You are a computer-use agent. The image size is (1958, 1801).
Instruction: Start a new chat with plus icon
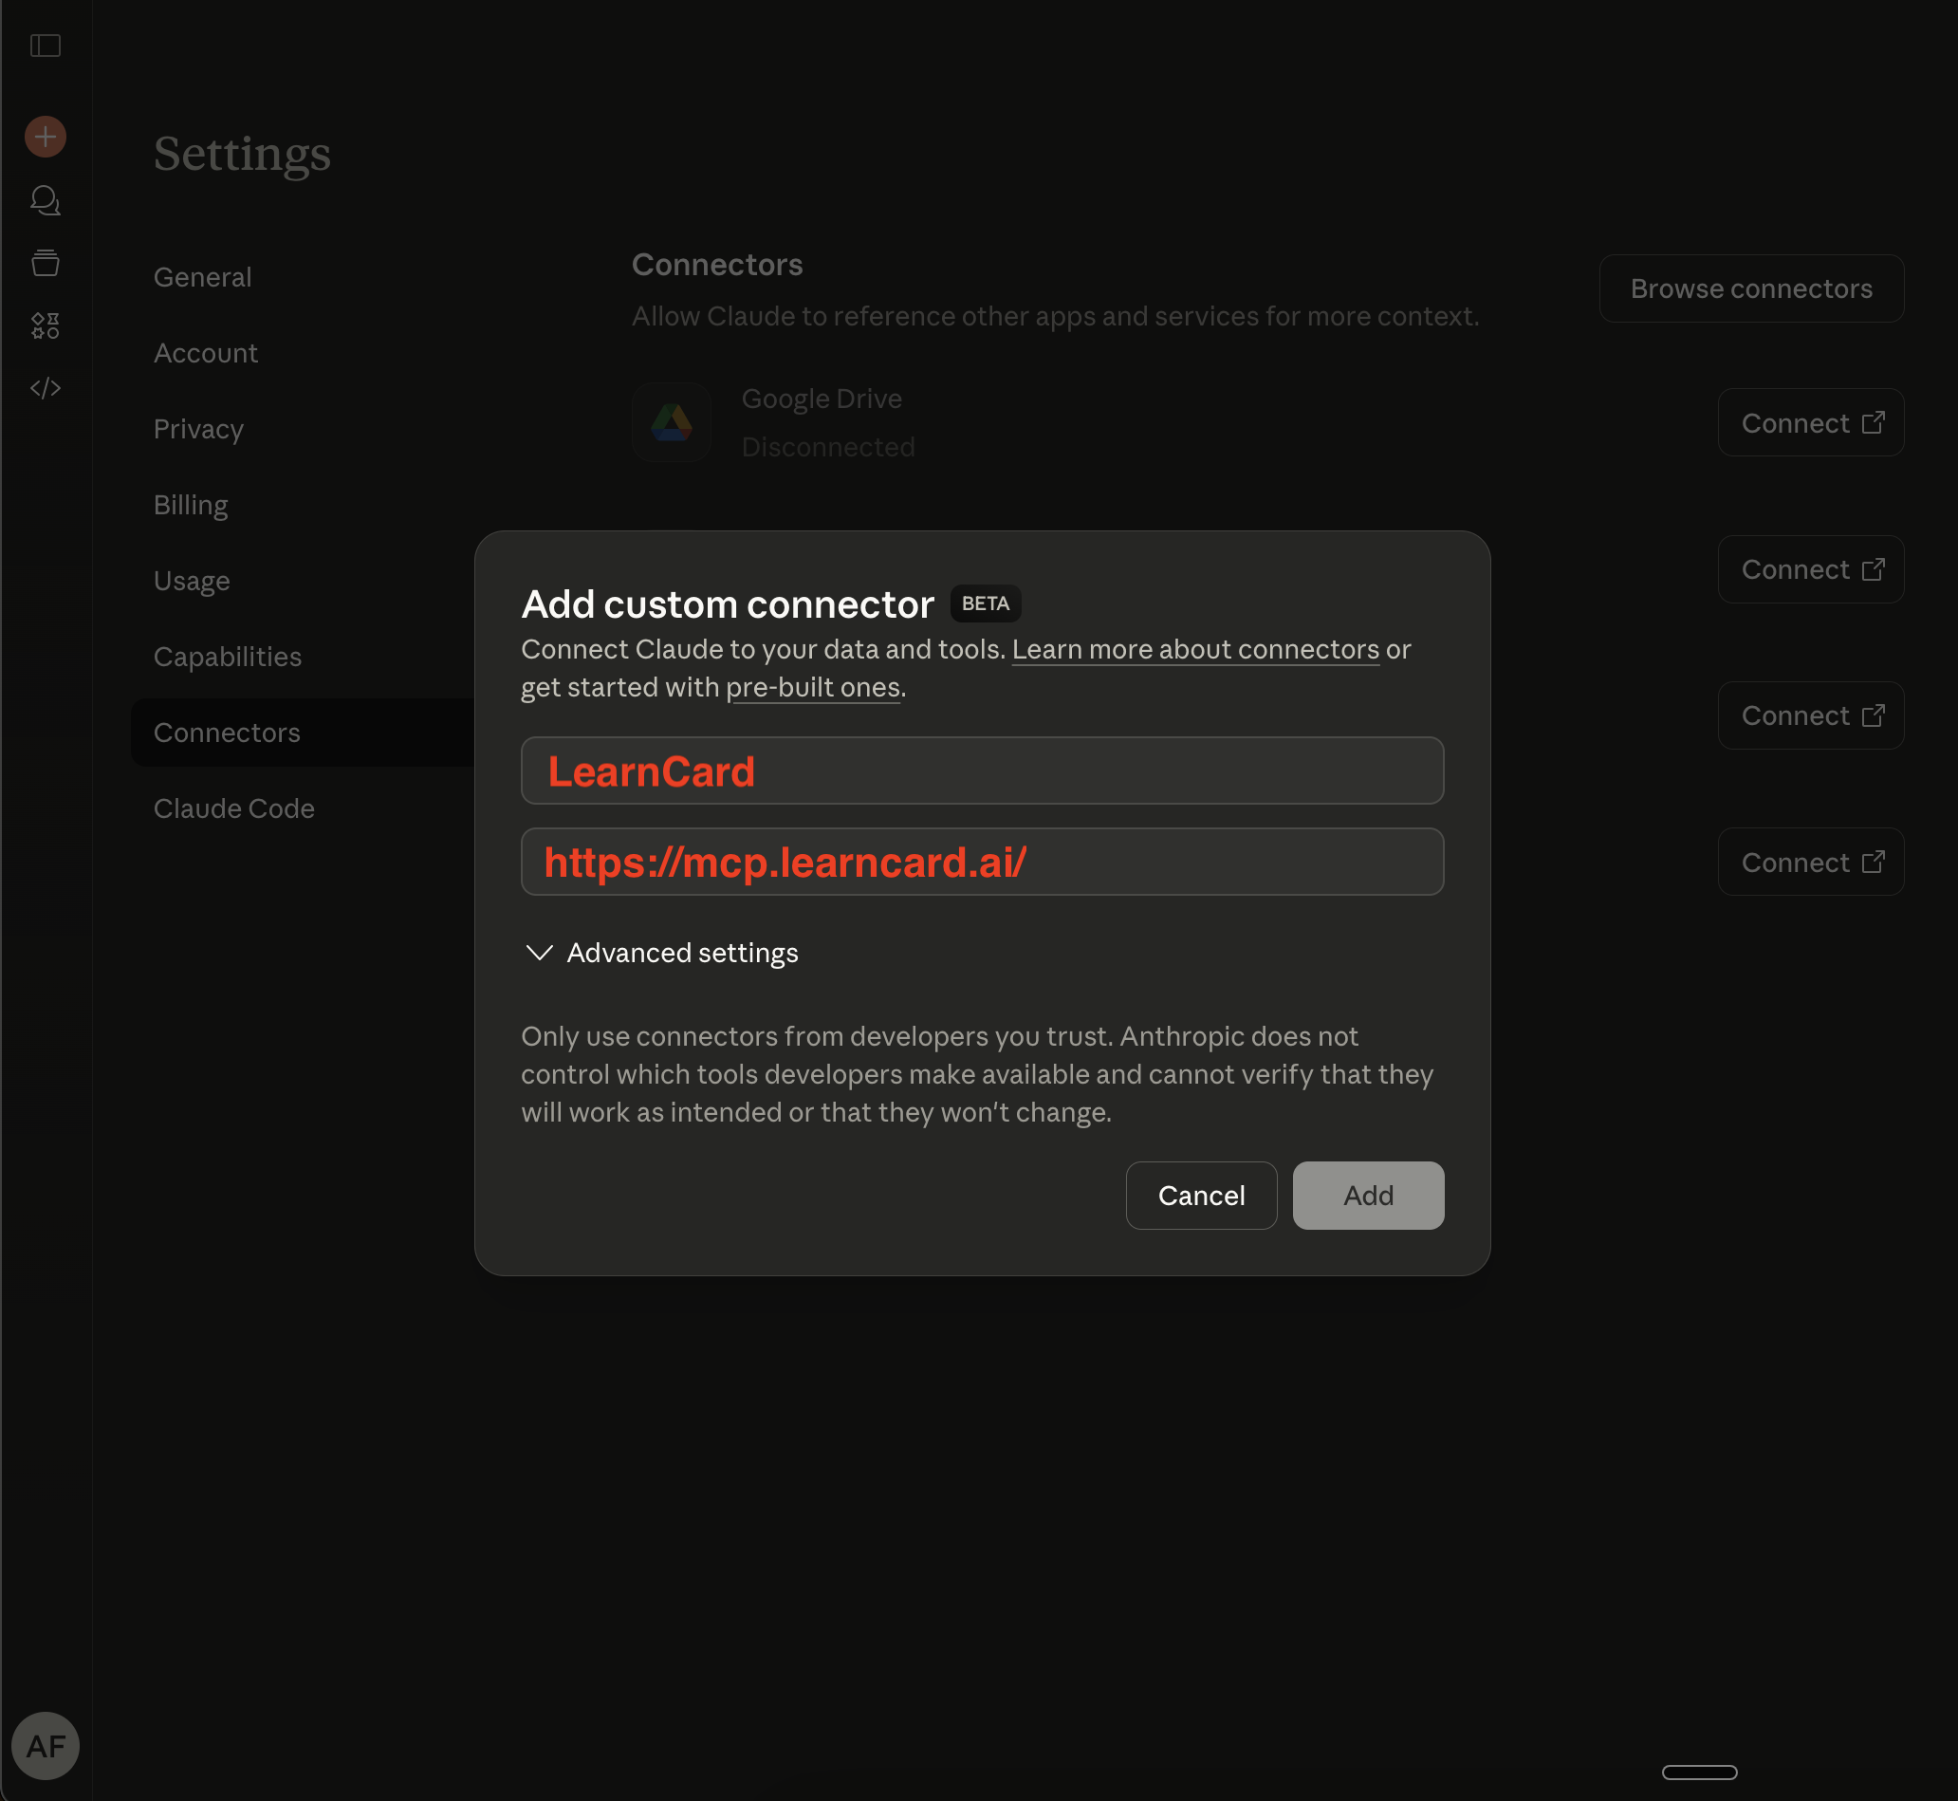pos(45,137)
